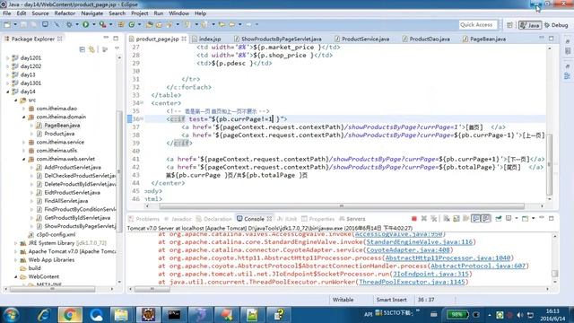Click the New Java Class green C icon

click(x=131, y=24)
